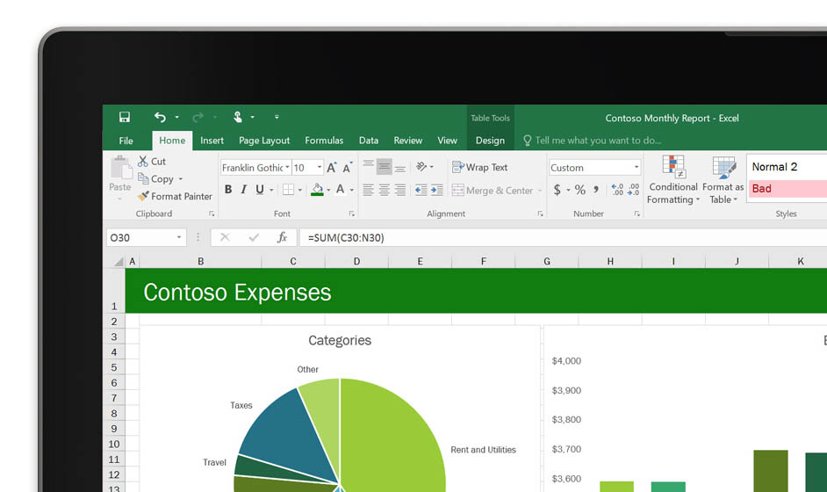Viewport: 827px width, 492px height.
Task: Open the Copy dropdown arrow
Action: point(181,179)
